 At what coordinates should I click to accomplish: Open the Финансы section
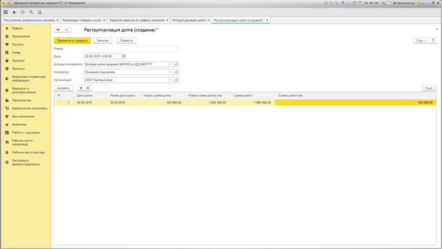point(18,68)
